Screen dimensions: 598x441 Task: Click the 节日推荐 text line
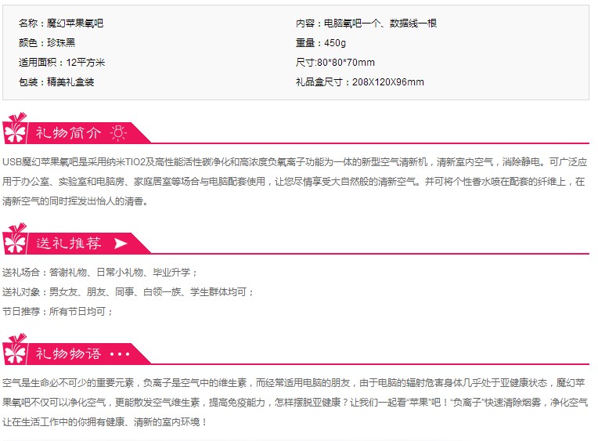point(58,311)
